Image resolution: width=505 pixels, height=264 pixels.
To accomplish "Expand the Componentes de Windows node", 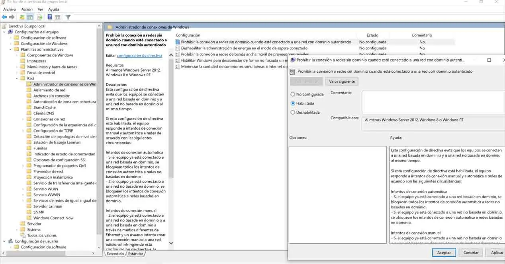I will click(x=17, y=55).
